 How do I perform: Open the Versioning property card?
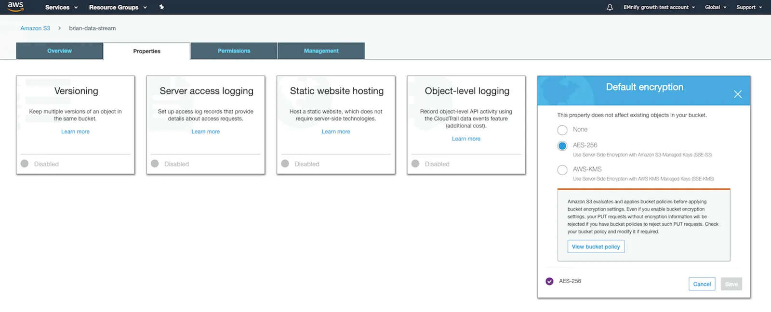point(75,125)
